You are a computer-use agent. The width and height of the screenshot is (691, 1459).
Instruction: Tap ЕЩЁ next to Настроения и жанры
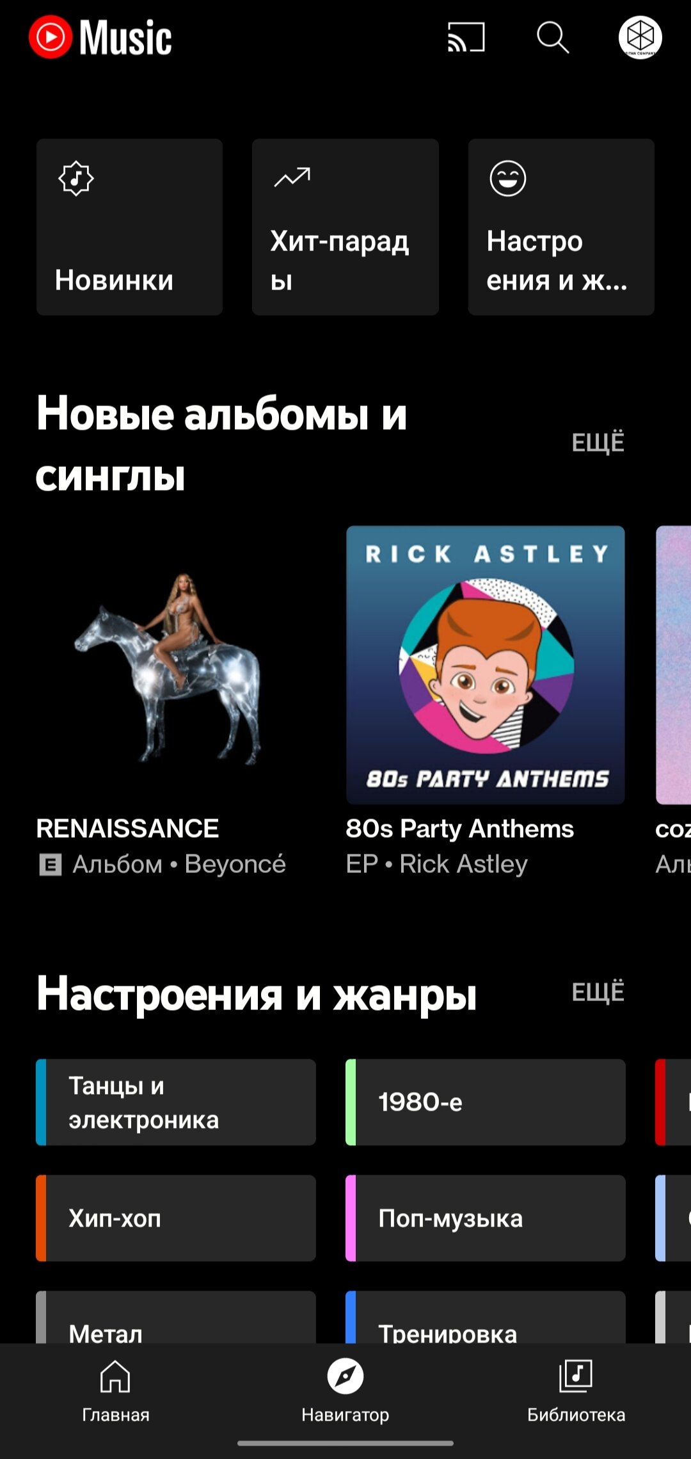point(598,992)
